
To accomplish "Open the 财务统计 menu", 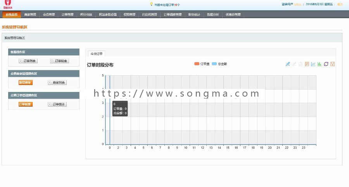I will pos(194,14).
